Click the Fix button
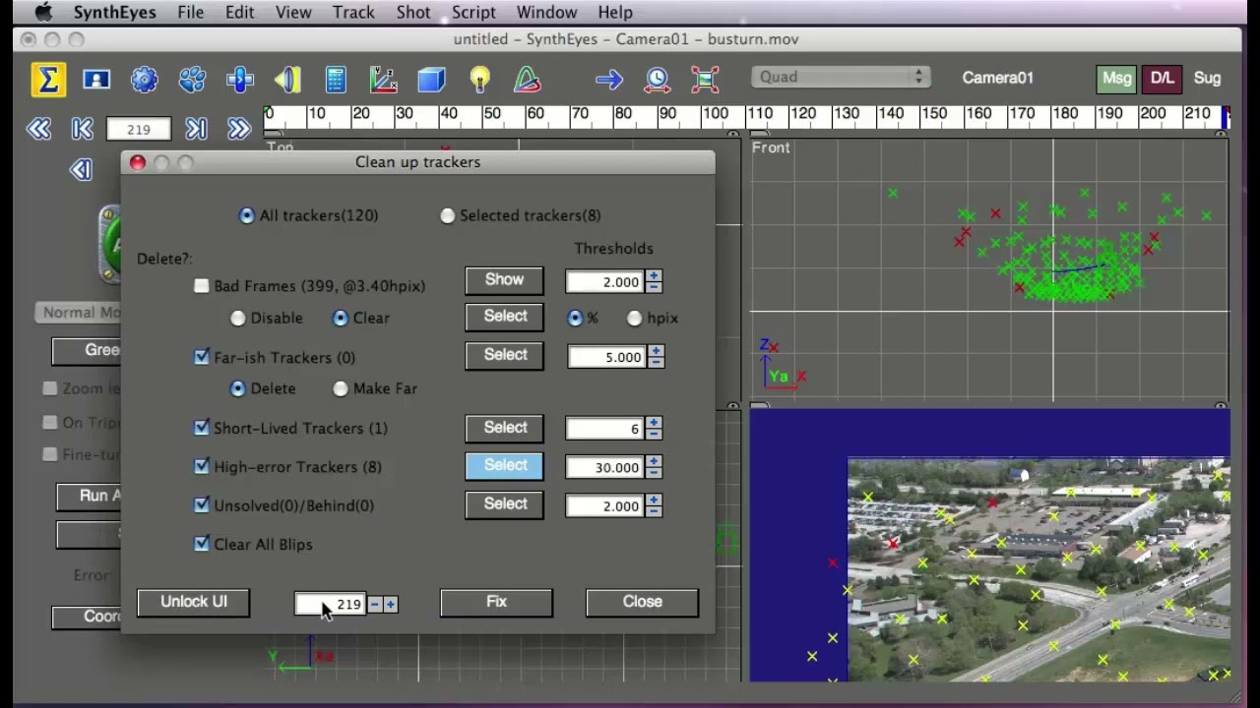The image size is (1260, 708). pyautogui.click(x=496, y=602)
